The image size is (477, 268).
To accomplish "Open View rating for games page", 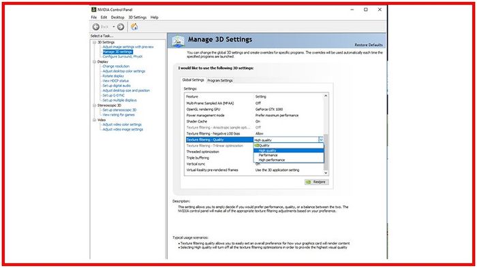I will click(119, 115).
